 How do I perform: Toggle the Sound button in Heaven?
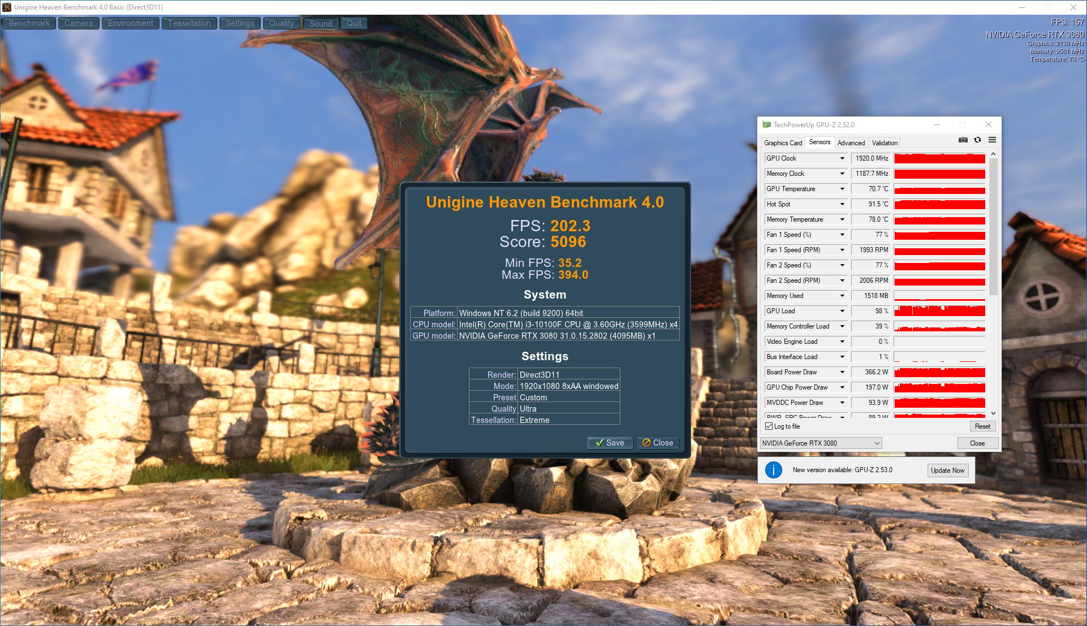point(321,23)
